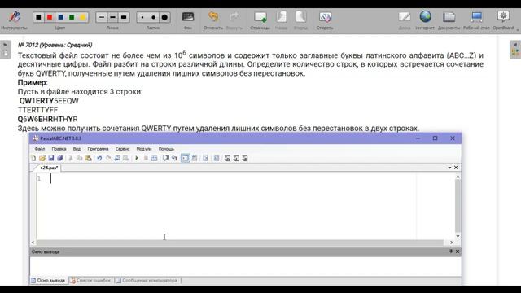Switch to Сообщения компилятора tab
The height and width of the screenshot is (293, 521).
(x=147, y=281)
